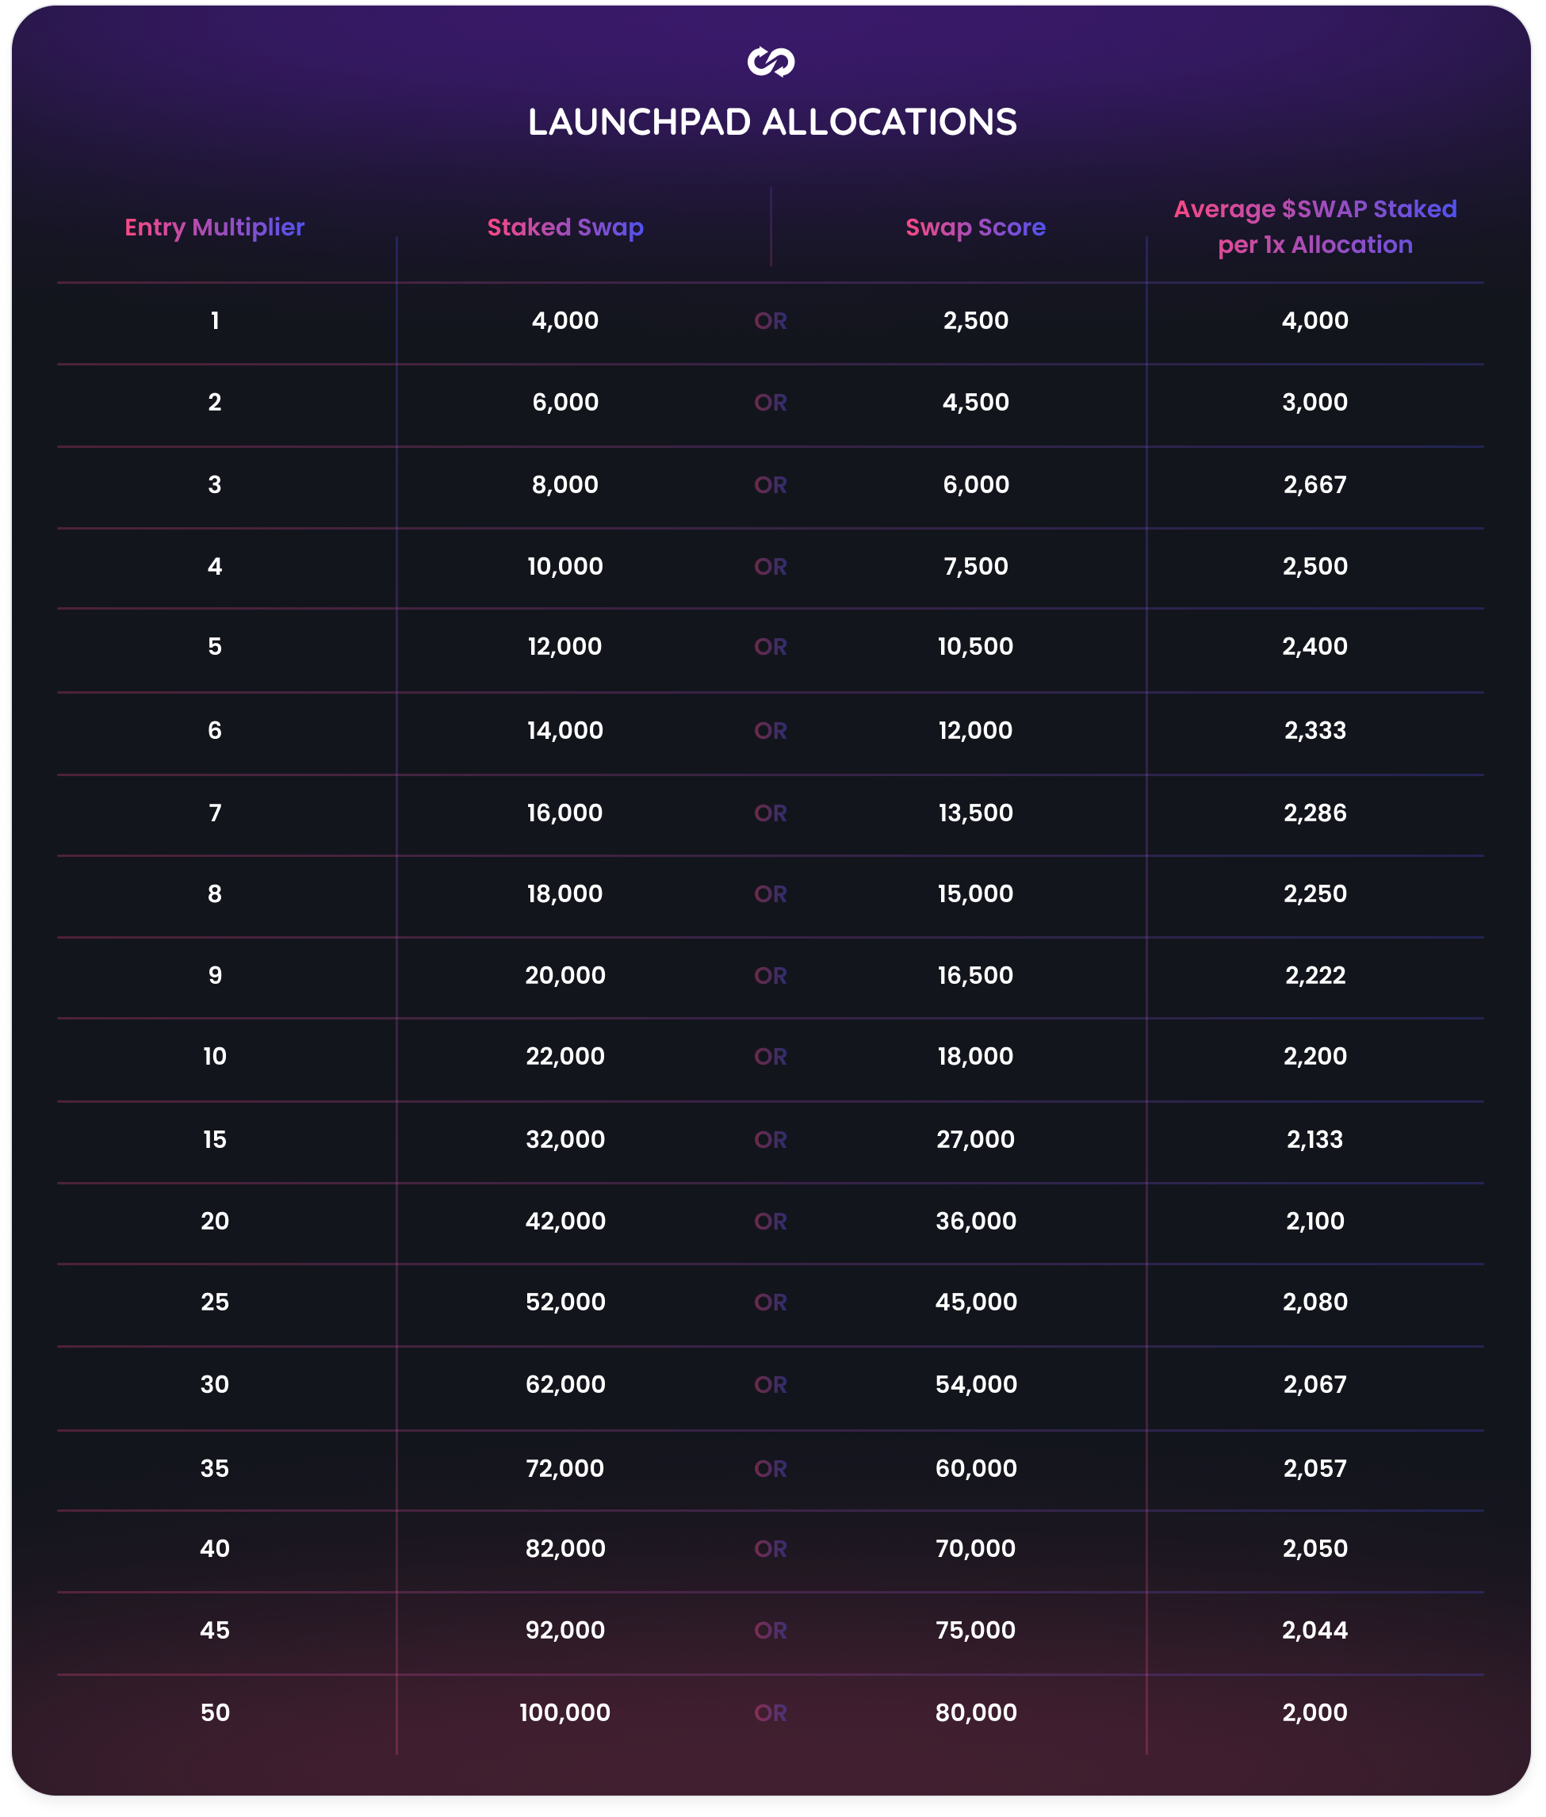Click entry multiplier 15

click(215, 1139)
